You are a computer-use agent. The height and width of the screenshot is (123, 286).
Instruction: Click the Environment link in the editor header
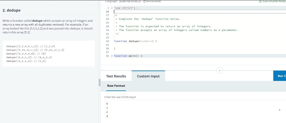[153, 2]
